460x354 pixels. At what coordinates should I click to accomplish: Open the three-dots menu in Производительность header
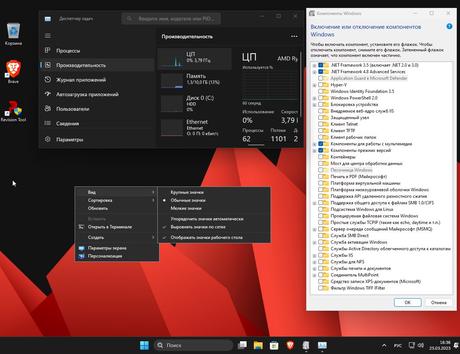pyautogui.click(x=294, y=36)
